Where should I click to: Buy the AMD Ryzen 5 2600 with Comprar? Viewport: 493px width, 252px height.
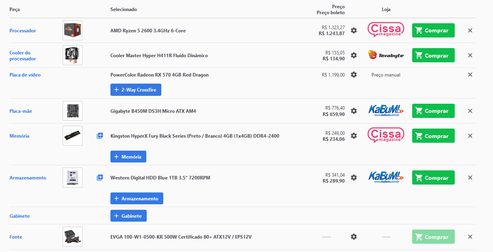click(x=433, y=30)
